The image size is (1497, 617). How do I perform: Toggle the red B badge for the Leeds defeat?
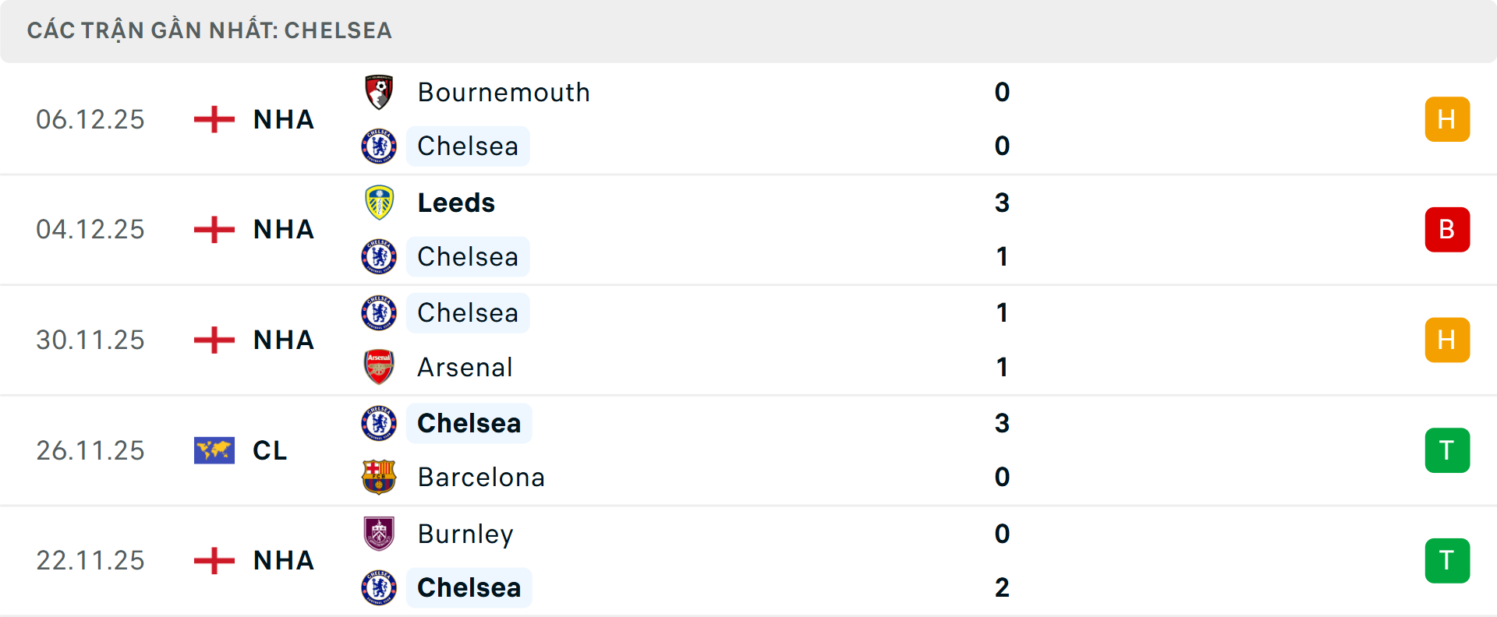[1447, 229]
